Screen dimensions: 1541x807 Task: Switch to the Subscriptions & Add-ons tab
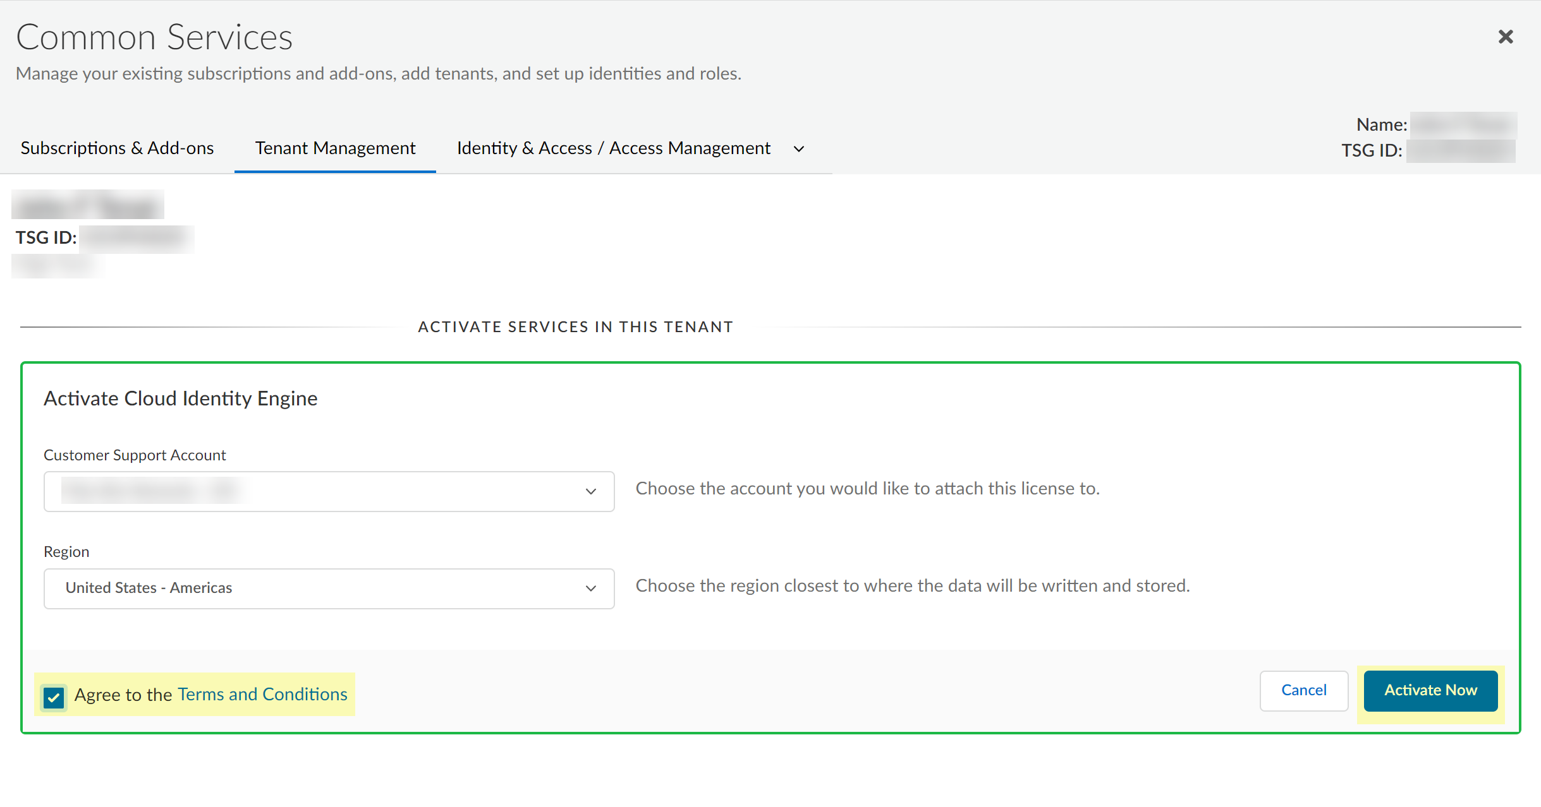click(117, 148)
